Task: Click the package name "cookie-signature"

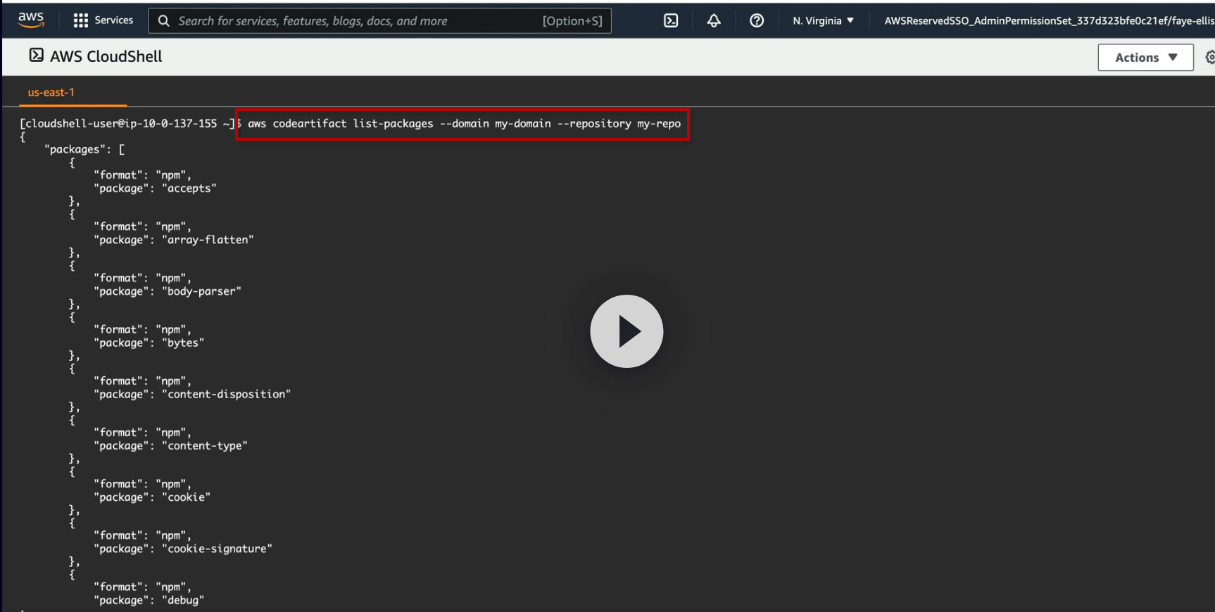Action: pos(217,549)
